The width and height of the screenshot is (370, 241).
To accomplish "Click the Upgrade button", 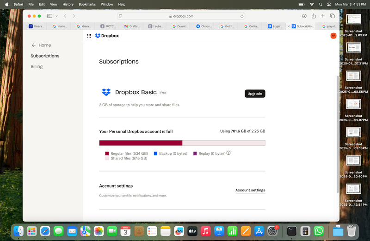I will 255,94.
